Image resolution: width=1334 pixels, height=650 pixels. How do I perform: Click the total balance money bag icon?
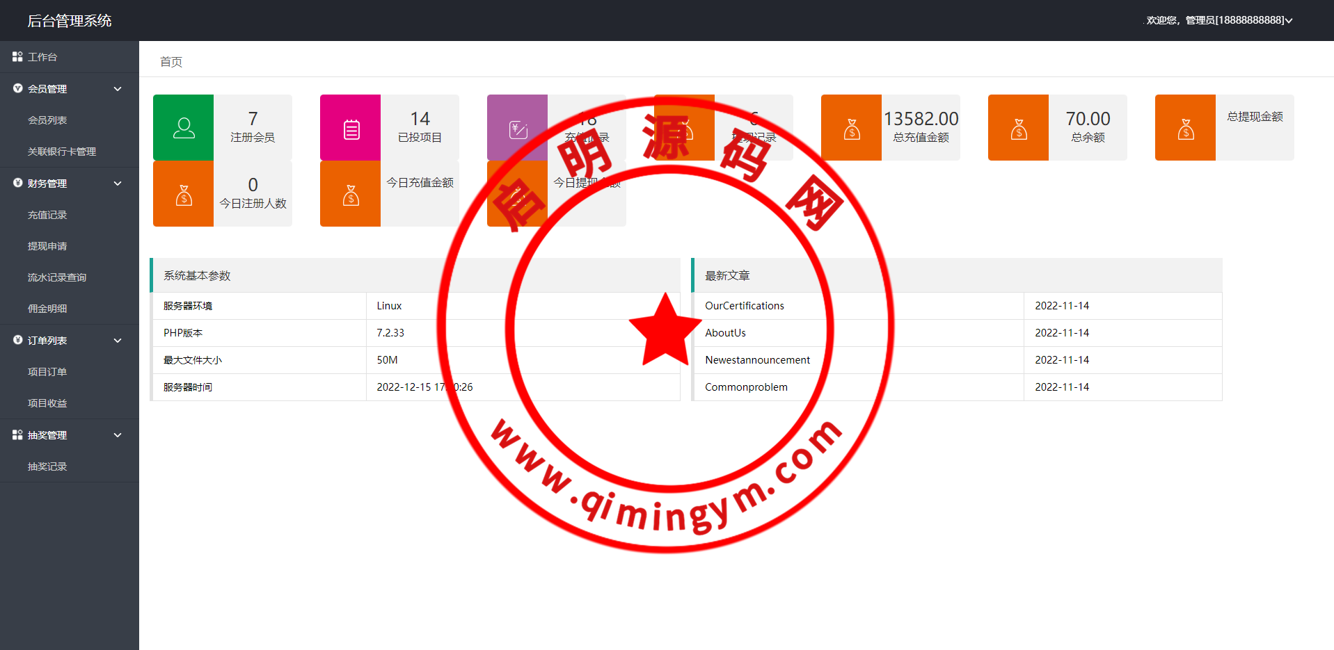click(x=1019, y=129)
